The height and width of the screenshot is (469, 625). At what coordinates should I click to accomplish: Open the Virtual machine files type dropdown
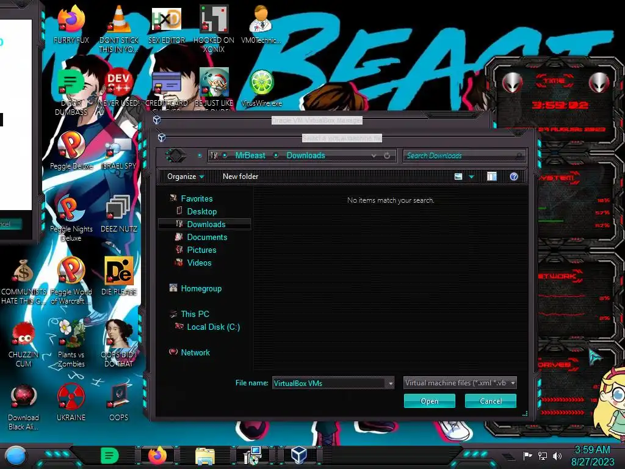click(460, 383)
